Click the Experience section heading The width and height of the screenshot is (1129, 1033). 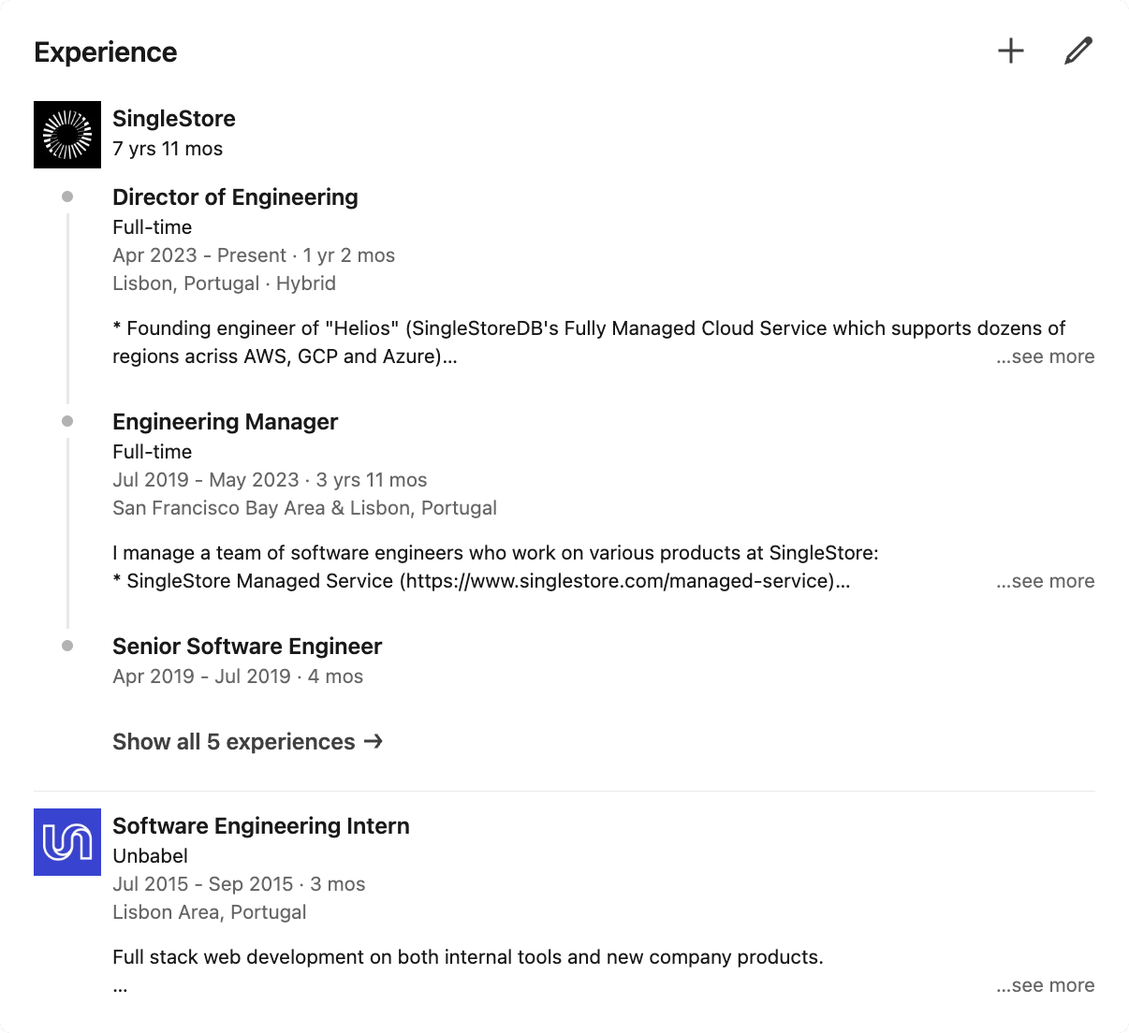[106, 52]
